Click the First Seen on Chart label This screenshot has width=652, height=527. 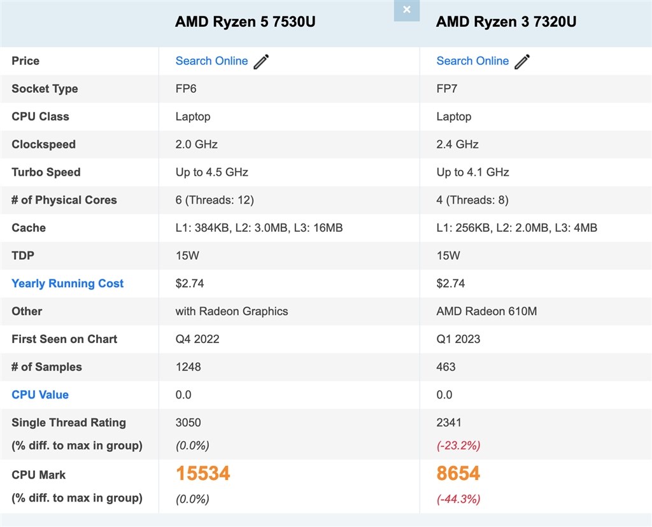64,339
